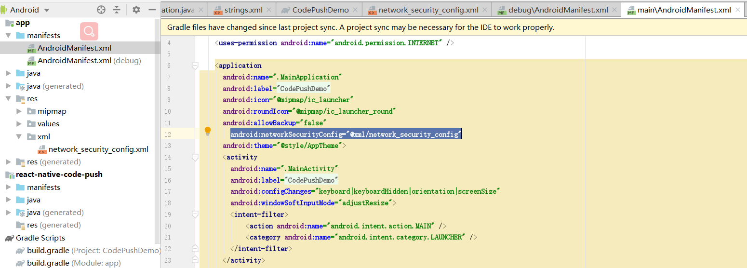This screenshot has height=268, width=747.
Task: Select the app module in project tree
Action: tap(23, 23)
